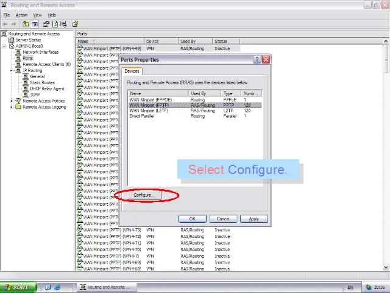Click the Status column header
The width and height of the screenshot is (390, 293).
(x=226, y=41)
